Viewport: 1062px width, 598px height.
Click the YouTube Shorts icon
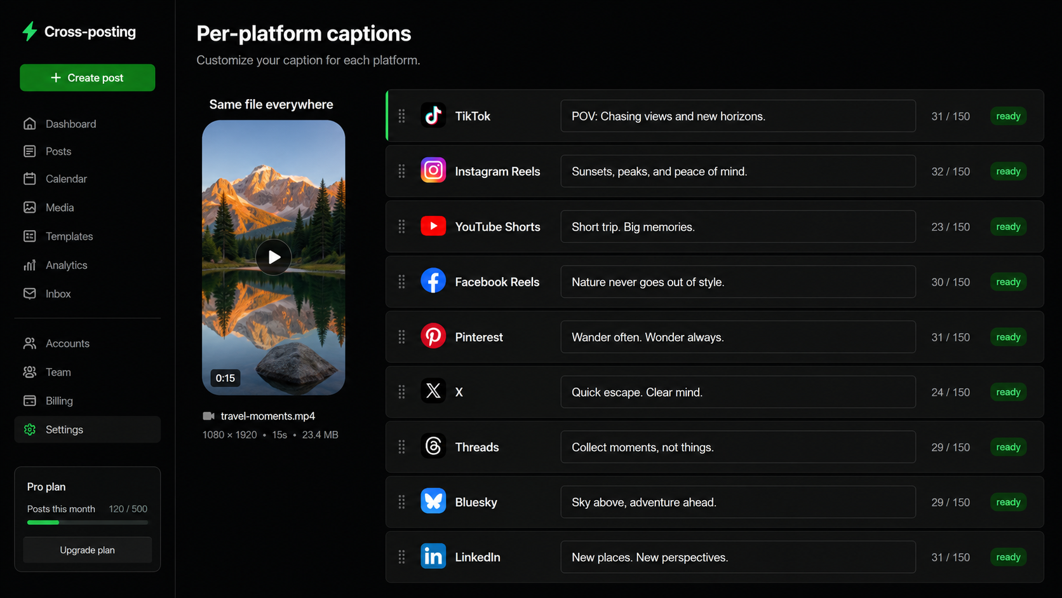pyautogui.click(x=433, y=226)
